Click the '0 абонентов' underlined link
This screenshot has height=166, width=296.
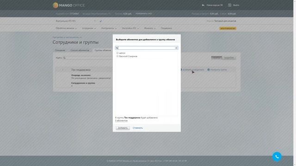tap(121, 120)
